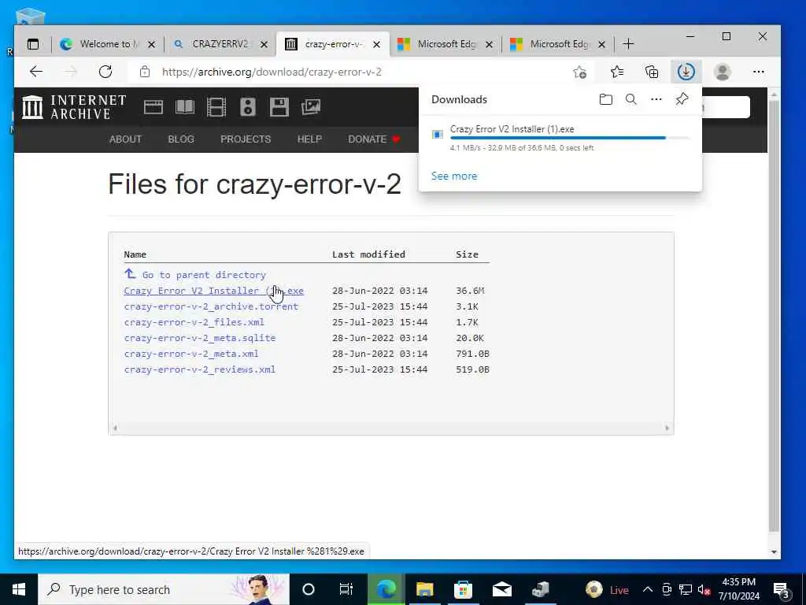Search downloads in the Downloads panel

[631, 99]
